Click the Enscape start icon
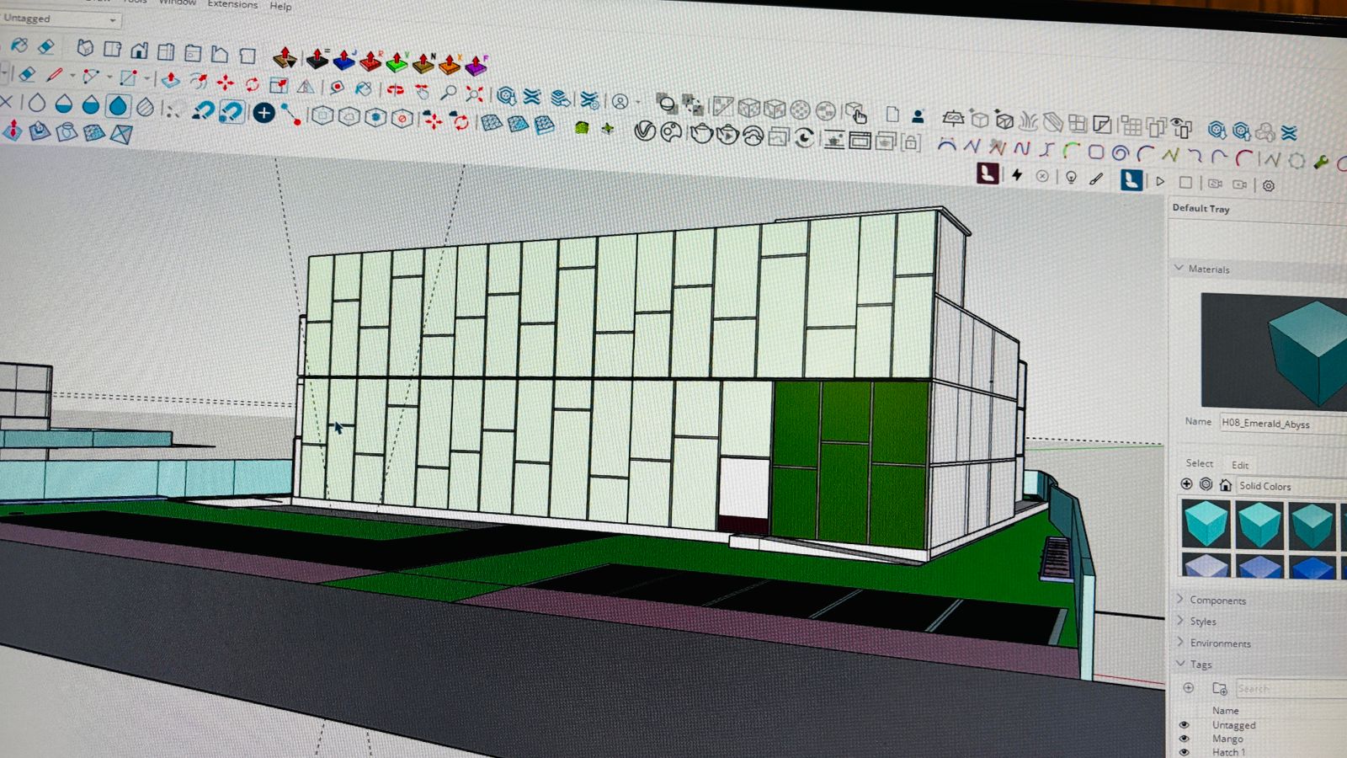This screenshot has height=758, width=1347. pyautogui.click(x=988, y=173)
